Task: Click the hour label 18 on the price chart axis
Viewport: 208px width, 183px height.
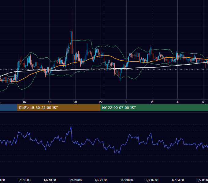Action: pos(50,102)
